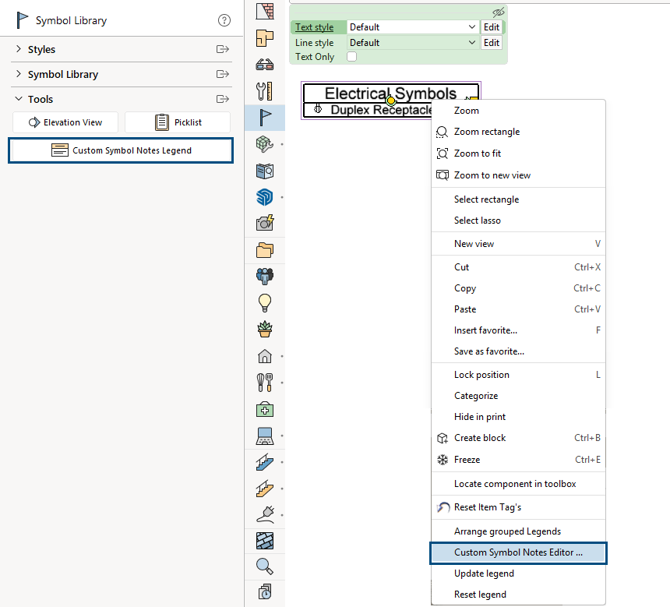The image size is (670, 607).
Task: Pop out the Styles section arrow icon
Action: [222, 49]
